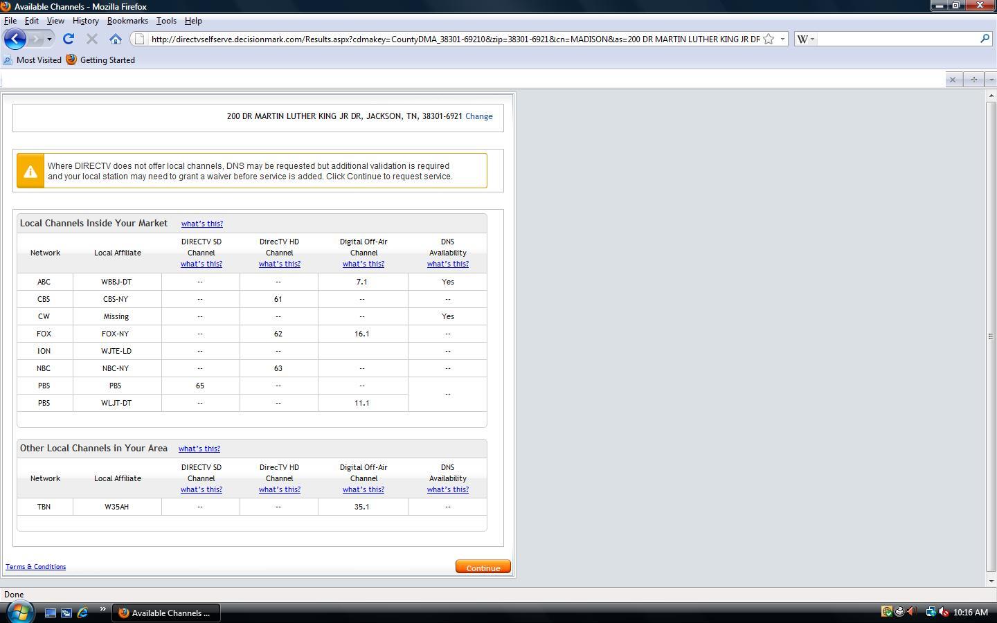Click the page identity icon in address bar
Screen dimensions: 997x623
tap(139, 39)
